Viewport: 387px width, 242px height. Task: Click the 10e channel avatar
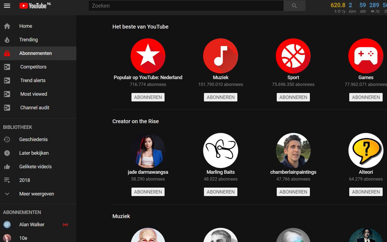[x=7, y=238]
